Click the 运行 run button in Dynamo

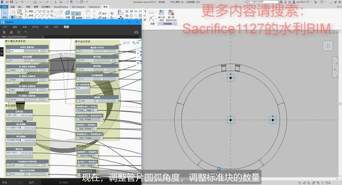(x=32, y=182)
